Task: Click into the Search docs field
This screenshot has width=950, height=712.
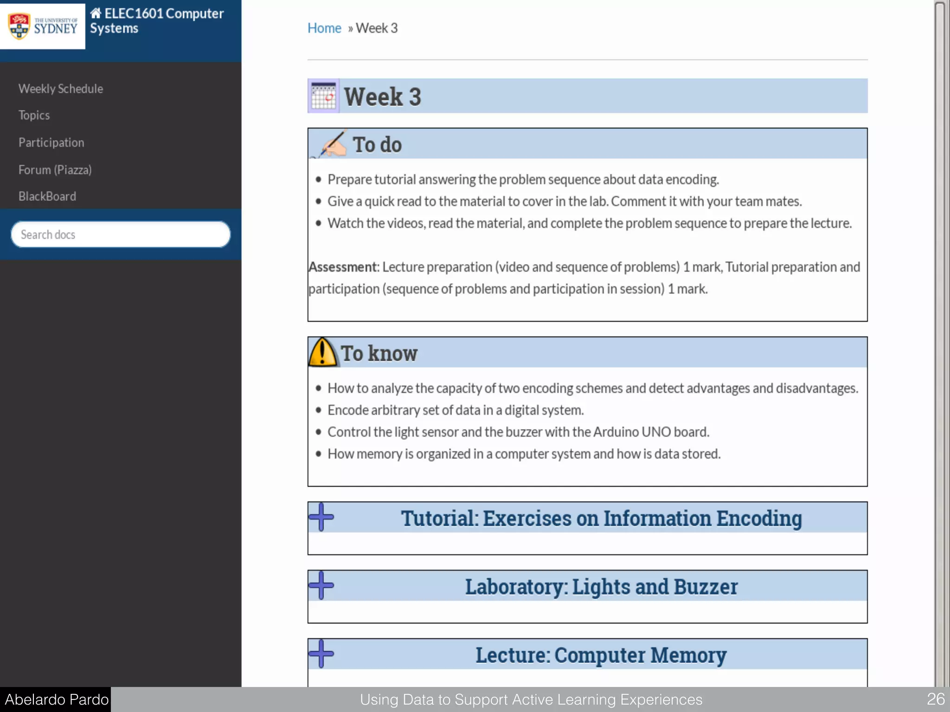Action: click(121, 235)
